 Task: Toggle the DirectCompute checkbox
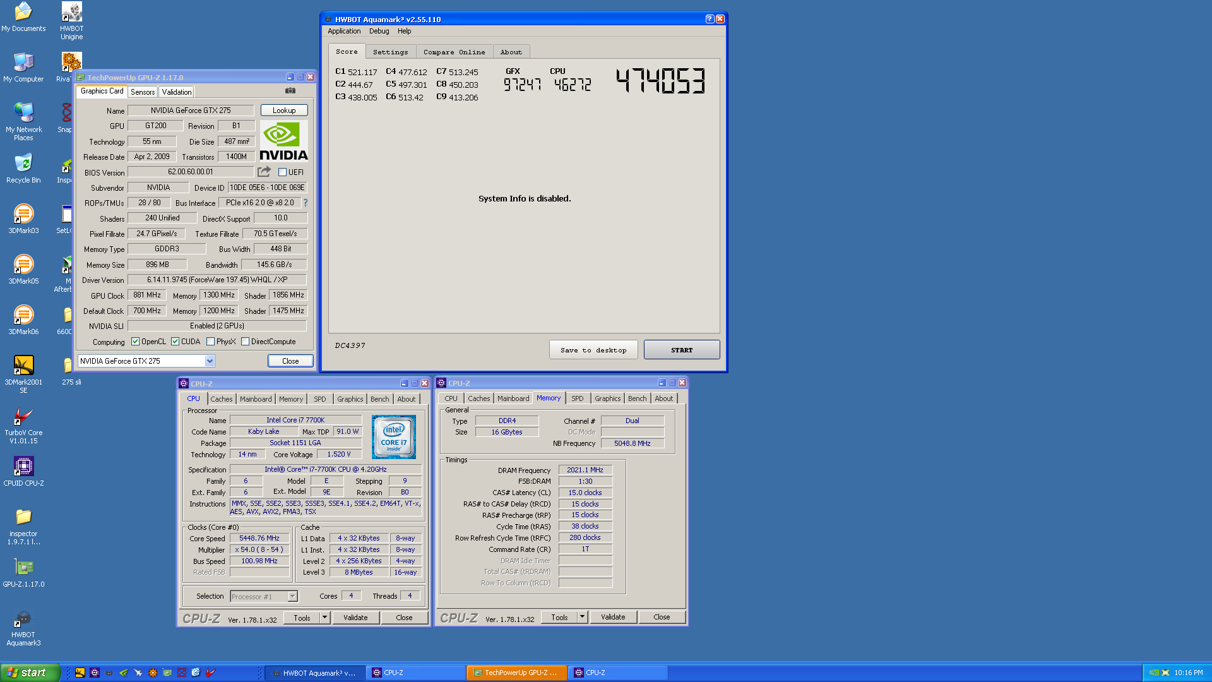pyautogui.click(x=245, y=342)
